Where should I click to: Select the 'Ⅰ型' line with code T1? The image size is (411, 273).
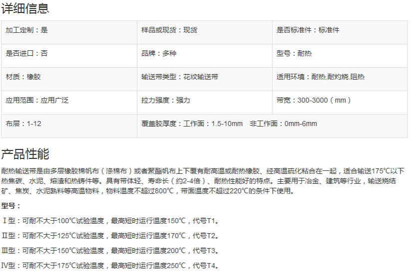tap(110, 221)
